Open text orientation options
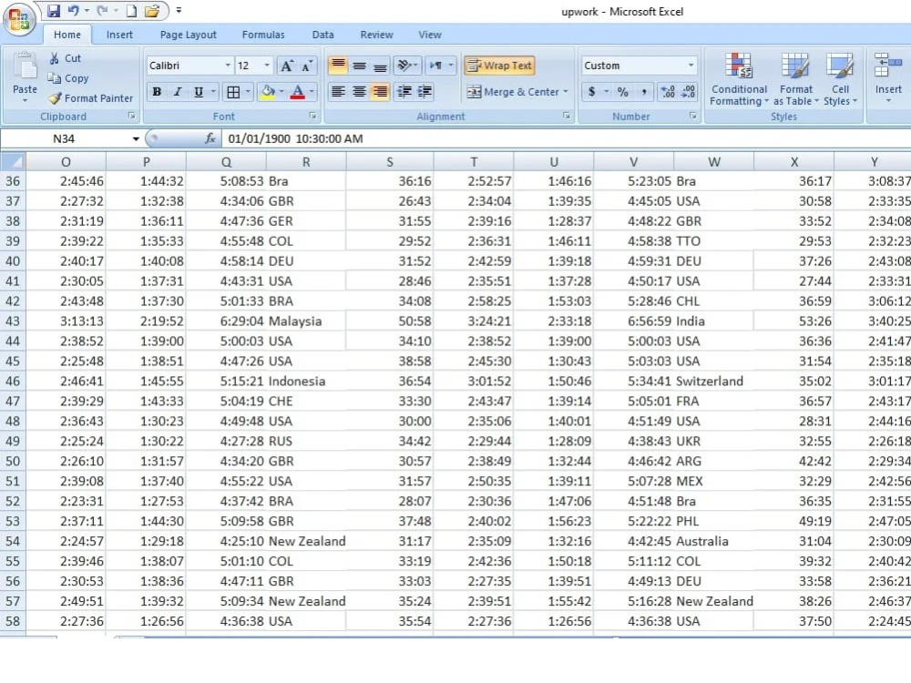This screenshot has height=683, width=911. (406, 66)
